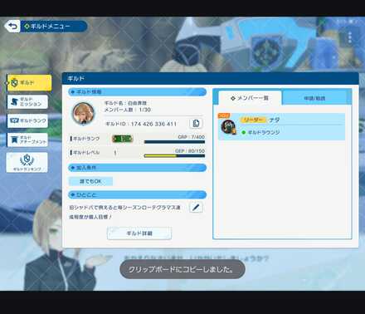Click the 加入条件 section header
The image size is (365, 314).
click(137, 168)
